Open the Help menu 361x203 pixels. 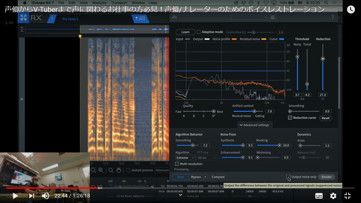click(153, 3)
